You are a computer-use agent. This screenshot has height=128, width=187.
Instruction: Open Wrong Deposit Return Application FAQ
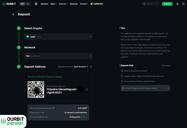[x=140, y=81]
